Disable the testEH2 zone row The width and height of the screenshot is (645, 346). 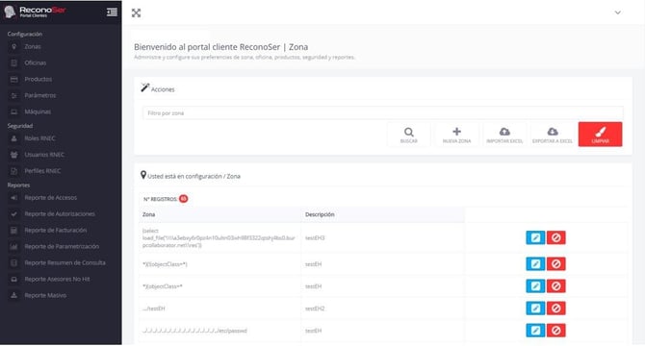[556, 309]
